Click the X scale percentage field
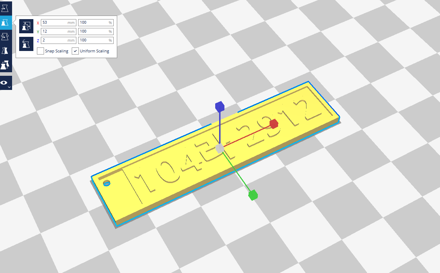 tap(96, 22)
